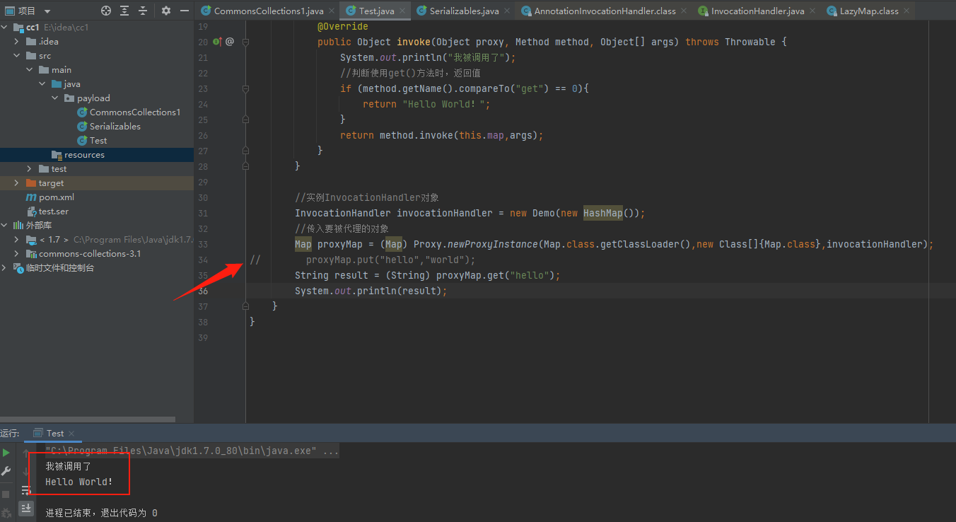Open project panel gear settings
Screen dimensions: 956x522
click(x=166, y=11)
